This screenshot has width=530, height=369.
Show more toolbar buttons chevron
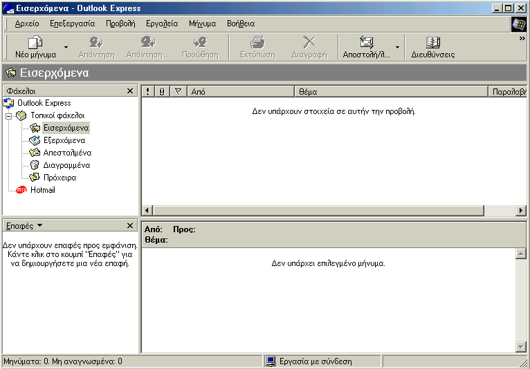pos(522,39)
